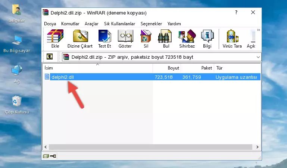Image resolution: width=287 pixels, height=168 pixels.
Task: Select the Çöp Kutusu recycle bin icon
Action: tap(17, 101)
